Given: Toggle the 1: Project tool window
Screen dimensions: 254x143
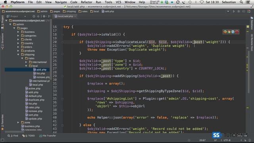Looking at the screenshot, I should 2,22.
